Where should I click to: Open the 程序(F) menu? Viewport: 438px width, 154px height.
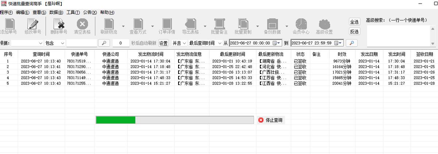[x=6, y=12]
